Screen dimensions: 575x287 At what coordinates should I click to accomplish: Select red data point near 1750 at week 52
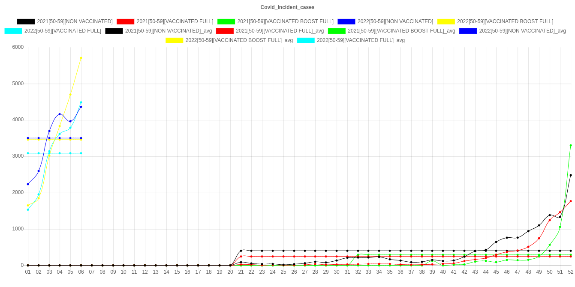pyautogui.click(x=571, y=201)
